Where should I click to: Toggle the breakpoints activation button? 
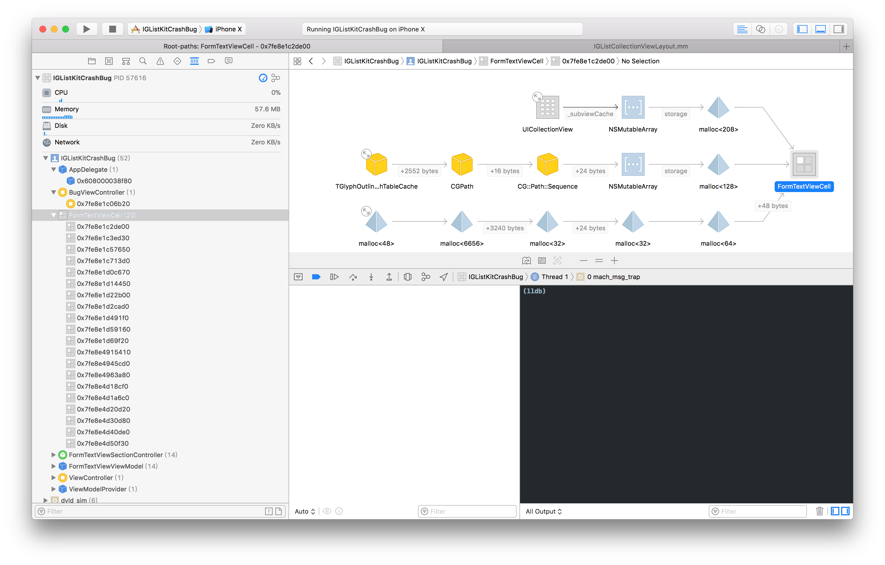[316, 277]
